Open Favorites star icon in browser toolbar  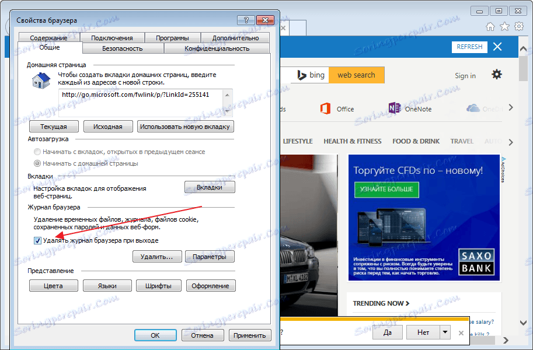[505, 26]
